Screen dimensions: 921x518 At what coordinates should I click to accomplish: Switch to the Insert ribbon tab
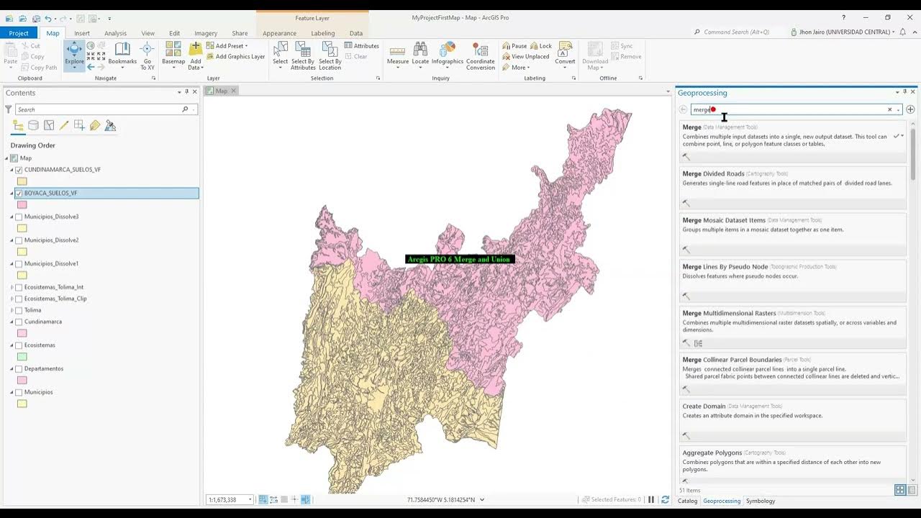click(x=82, y=33)
